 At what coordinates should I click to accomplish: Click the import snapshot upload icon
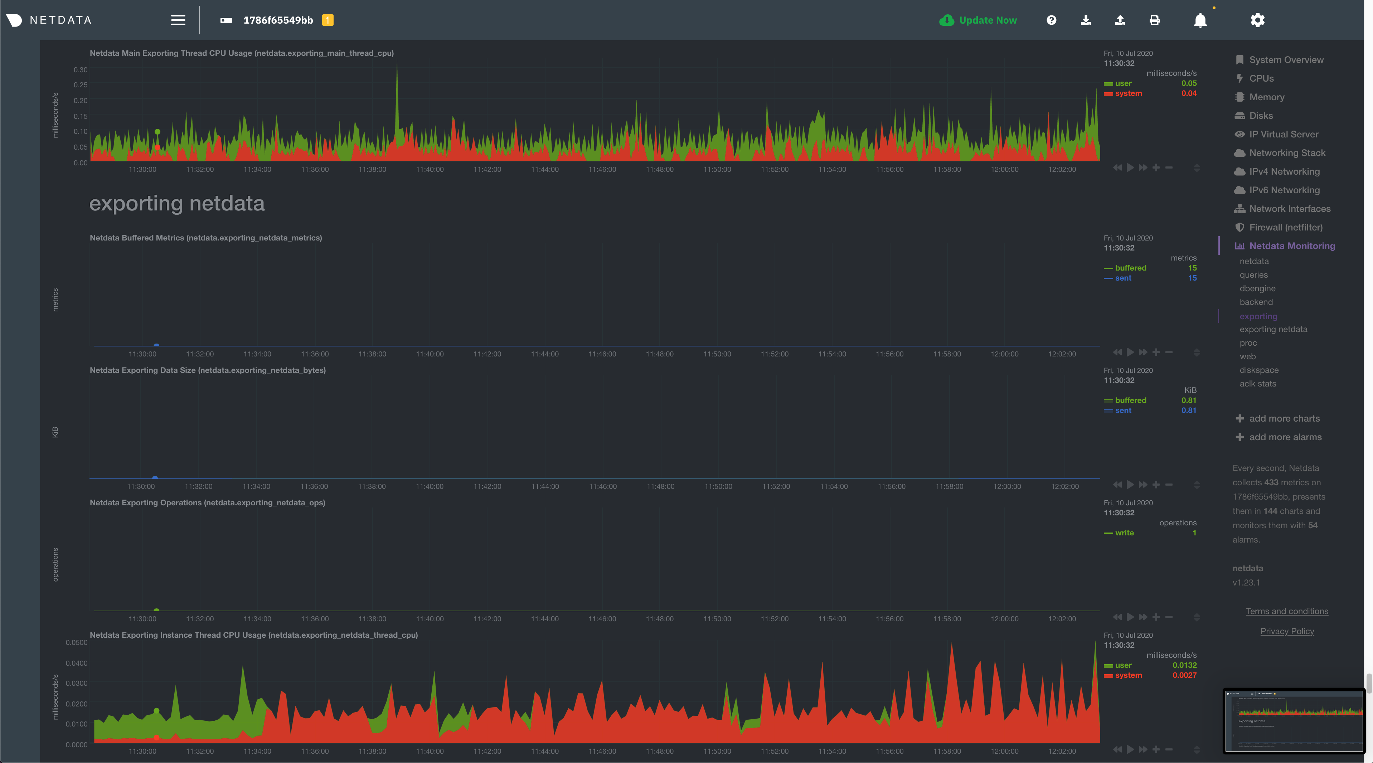coord(1120,20)
